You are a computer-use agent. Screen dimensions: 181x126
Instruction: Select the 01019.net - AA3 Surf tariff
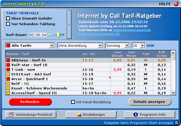[88, 74]
